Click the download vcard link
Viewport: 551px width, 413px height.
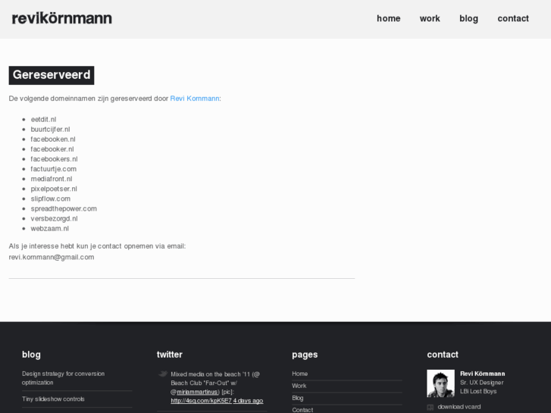click(459, 407)
